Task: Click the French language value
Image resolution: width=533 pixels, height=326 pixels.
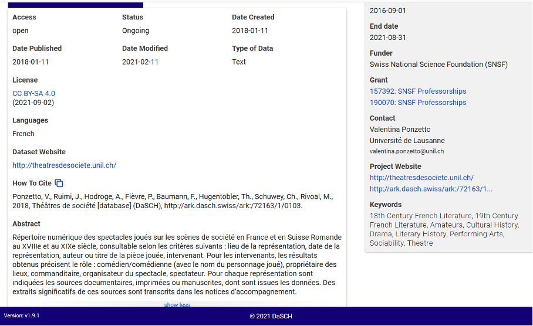Action: (x=23, y=134)
